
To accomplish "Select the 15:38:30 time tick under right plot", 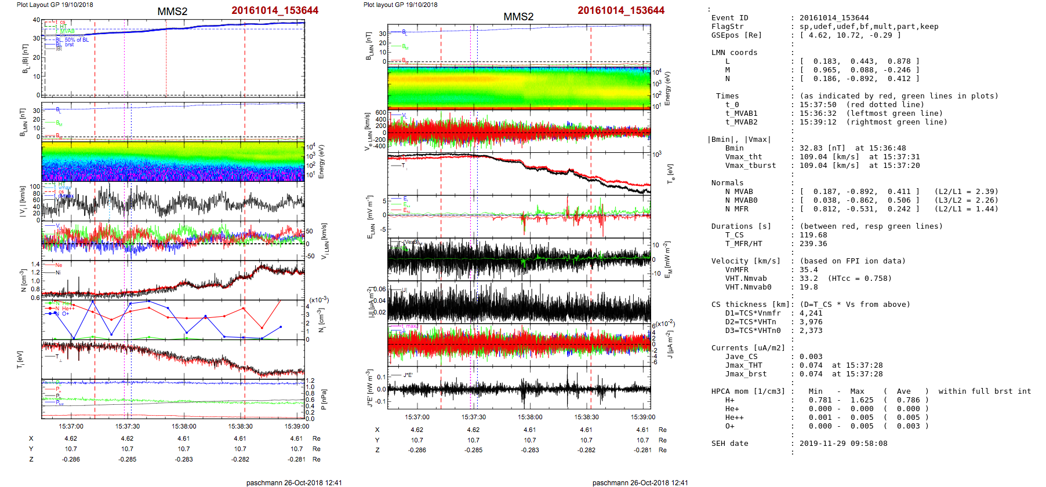I will click(x=586, y=417).
